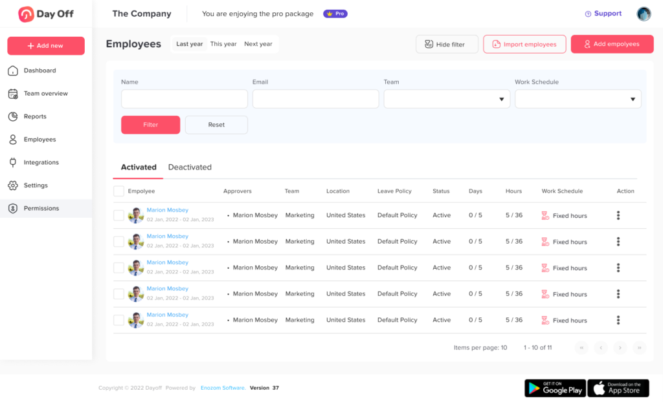Open three-dot action menu for first employee
Viewport: 663px width, 402px height.
click(x=618, y=215)
